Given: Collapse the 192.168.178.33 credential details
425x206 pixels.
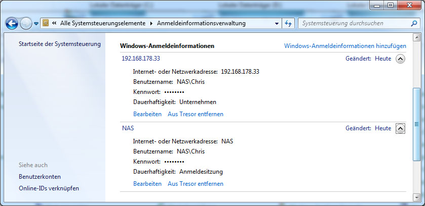Looking at the screenshot, I should click(400, 59).
